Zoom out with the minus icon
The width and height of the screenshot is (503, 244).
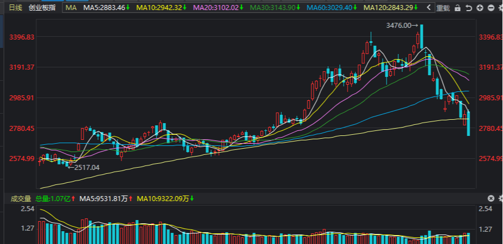(490, 8)
